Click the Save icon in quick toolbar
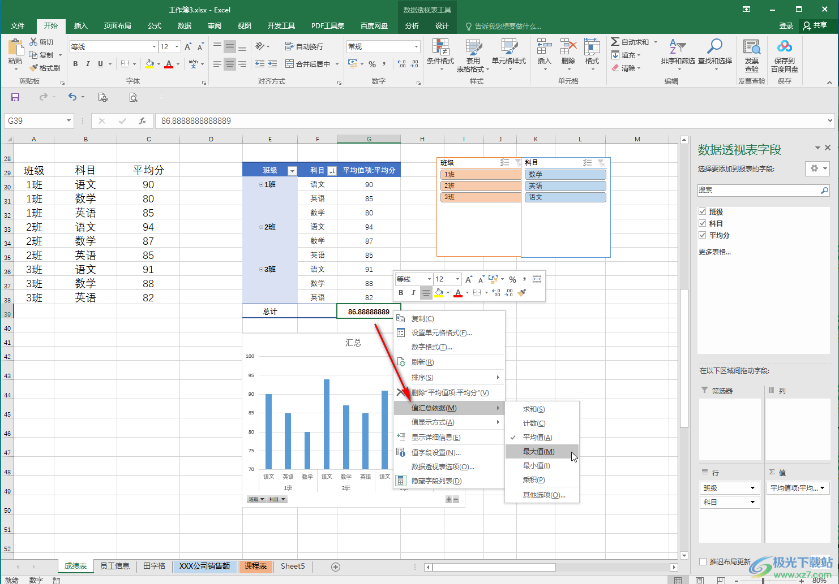 click(15, 97)
